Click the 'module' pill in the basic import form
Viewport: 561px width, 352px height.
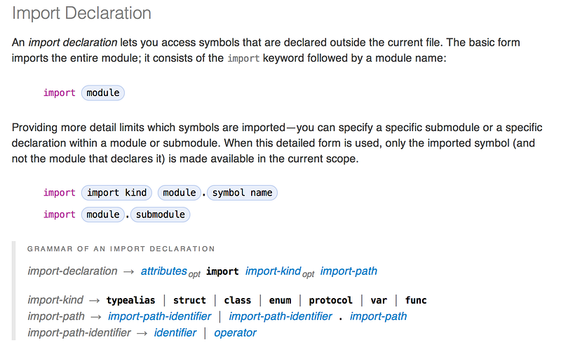tap(103, 93)
